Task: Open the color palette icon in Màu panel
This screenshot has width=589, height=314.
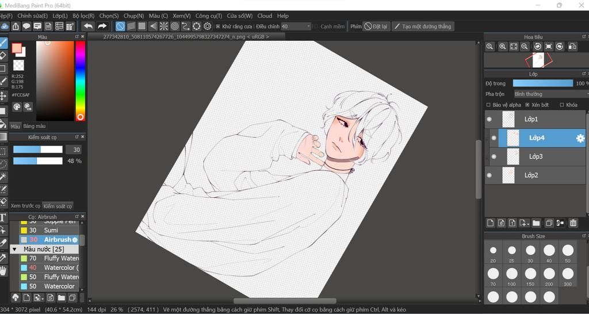Action: tap(17, 107)
